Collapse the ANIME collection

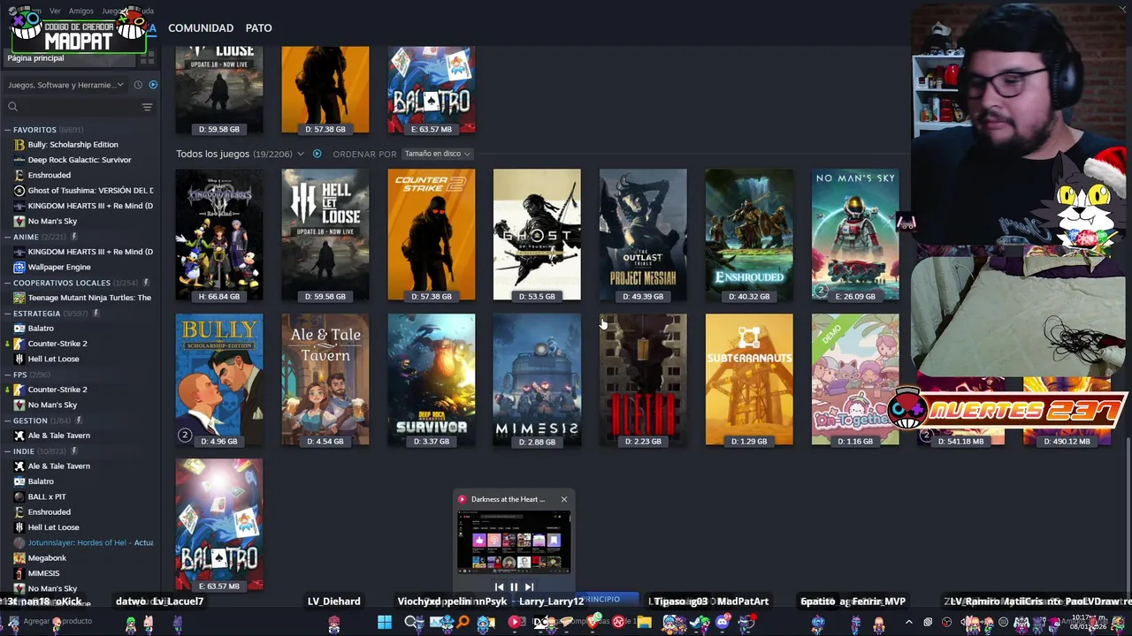[x=7, y=237]
